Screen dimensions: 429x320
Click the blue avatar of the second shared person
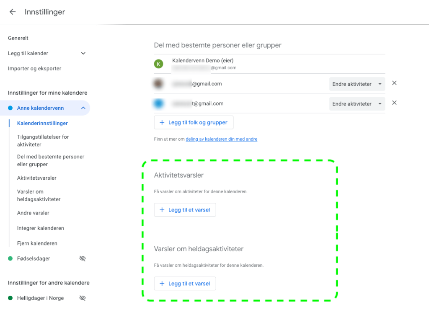[158, 103]
